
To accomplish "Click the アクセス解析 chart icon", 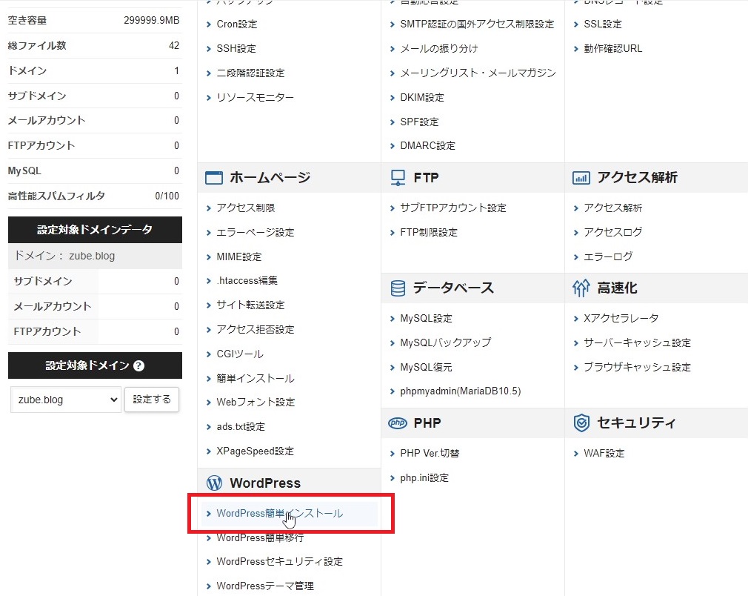I will [581, 178].
